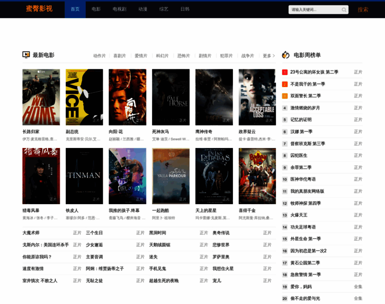Image resolution: width=385 pixels, height=304 pixels.
Task: Open the Yalla Parkour 一起跑酷 poster
Action: tap(171, 176)
